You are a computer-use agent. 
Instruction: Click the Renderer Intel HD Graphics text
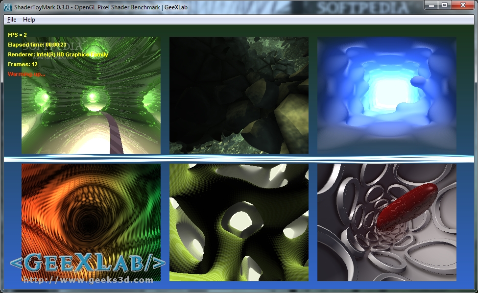point(58,54)
